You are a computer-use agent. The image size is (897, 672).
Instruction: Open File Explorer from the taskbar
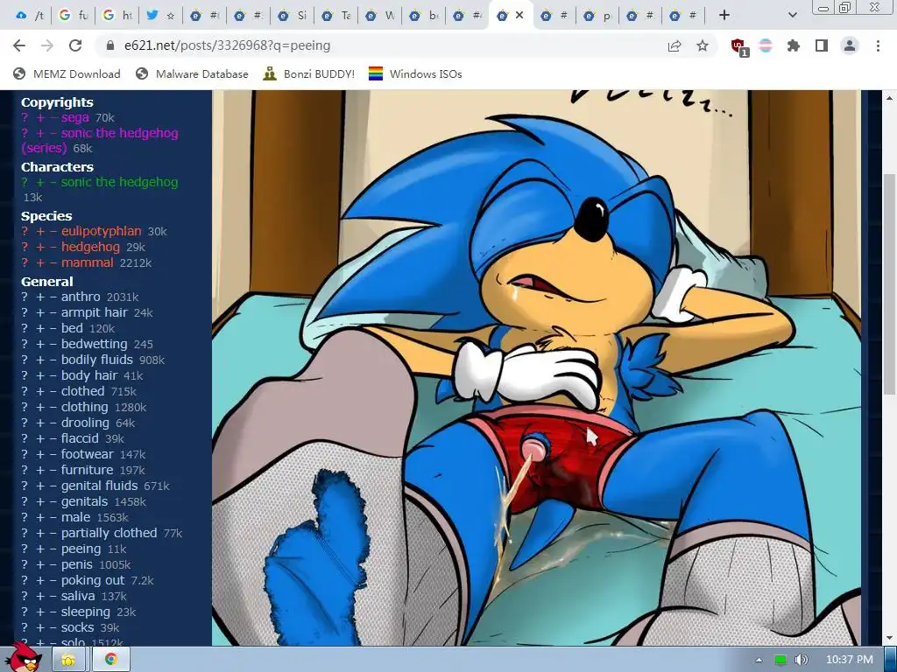(69, 660)
